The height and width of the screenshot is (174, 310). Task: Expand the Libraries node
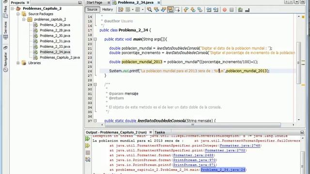coord(18,63)
